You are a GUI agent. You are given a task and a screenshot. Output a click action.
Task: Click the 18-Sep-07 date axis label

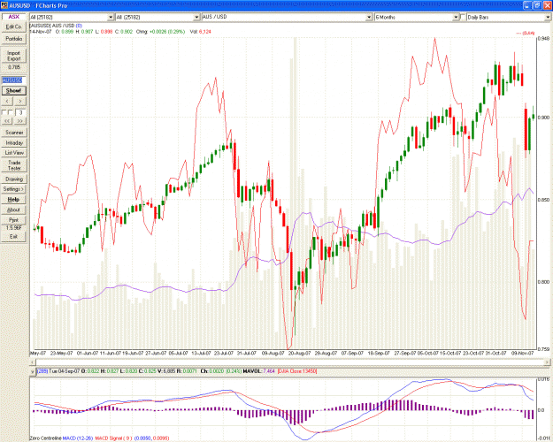pyautogui.click(x=379, y=354)
